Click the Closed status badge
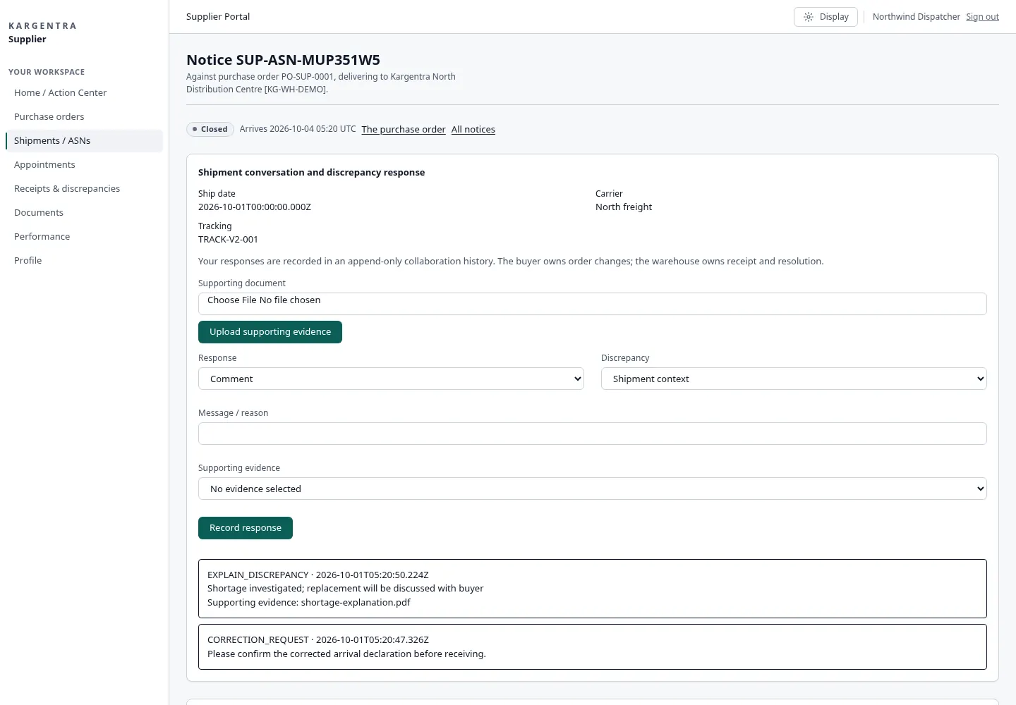 pos(210,129)
